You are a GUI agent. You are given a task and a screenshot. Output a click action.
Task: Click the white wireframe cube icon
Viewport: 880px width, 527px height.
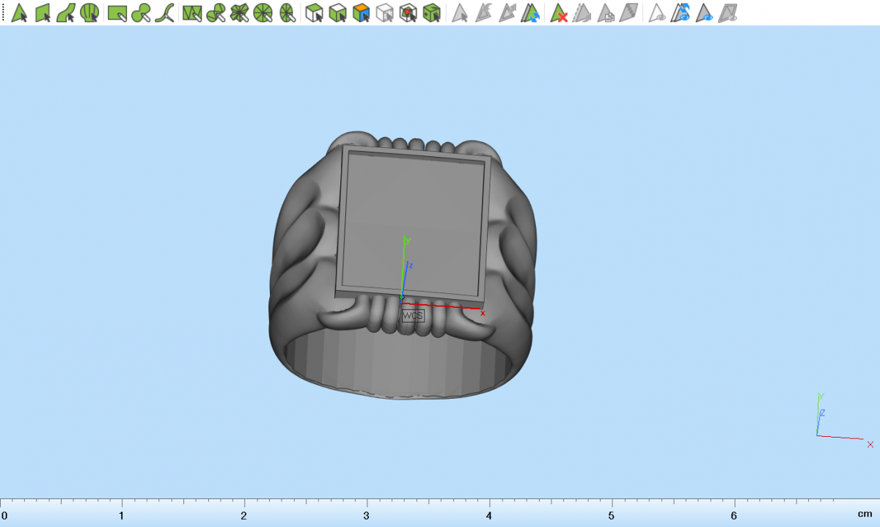point(384,12)
